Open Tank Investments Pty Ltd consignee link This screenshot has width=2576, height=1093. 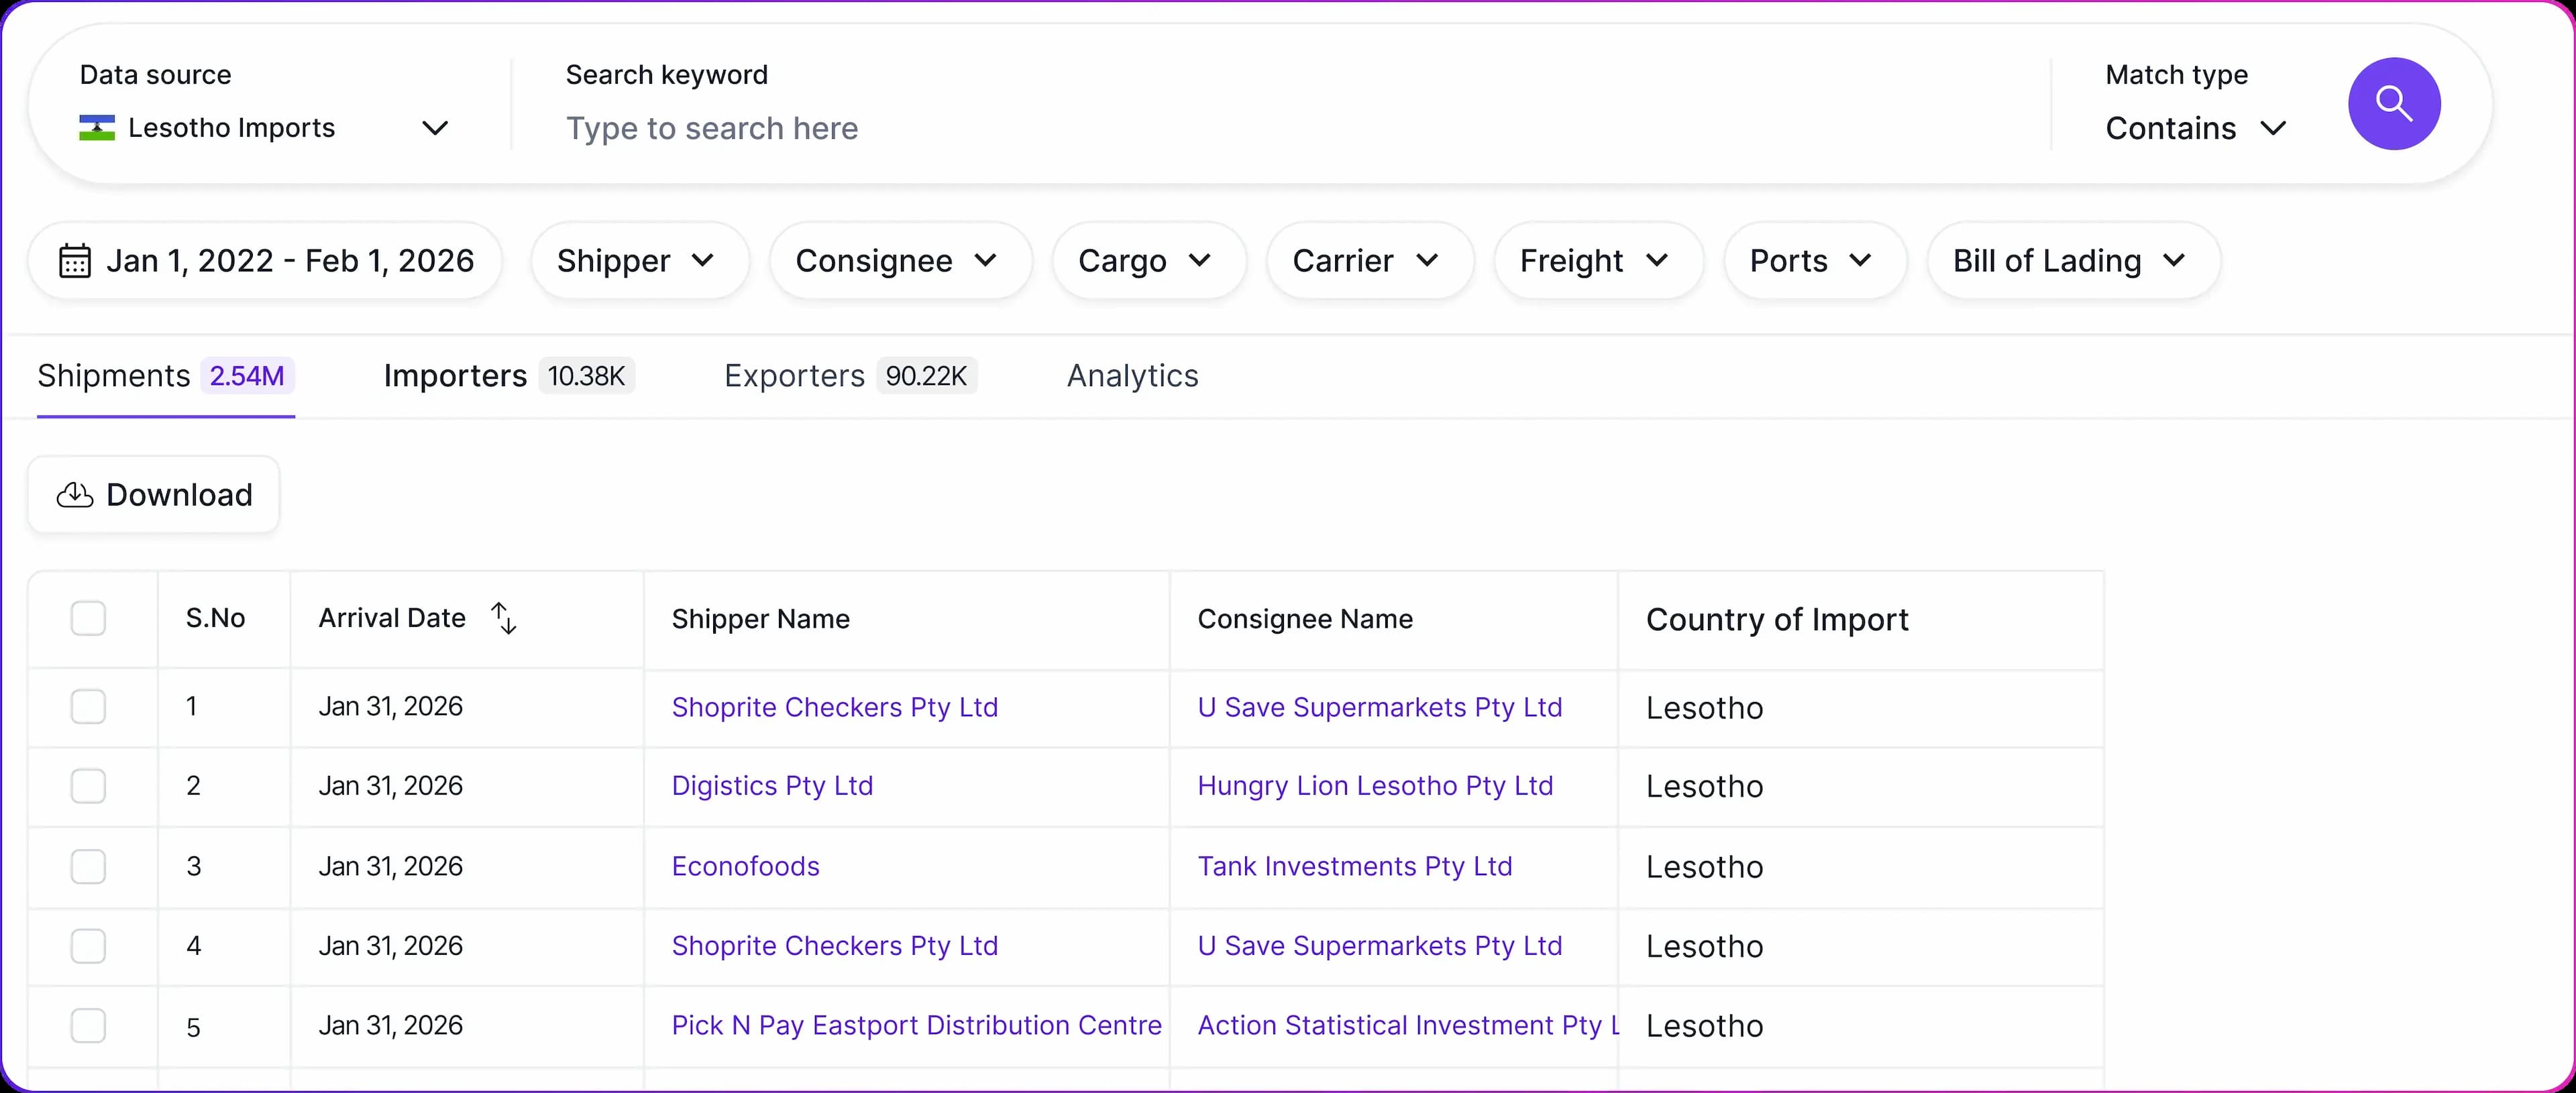1354,866
